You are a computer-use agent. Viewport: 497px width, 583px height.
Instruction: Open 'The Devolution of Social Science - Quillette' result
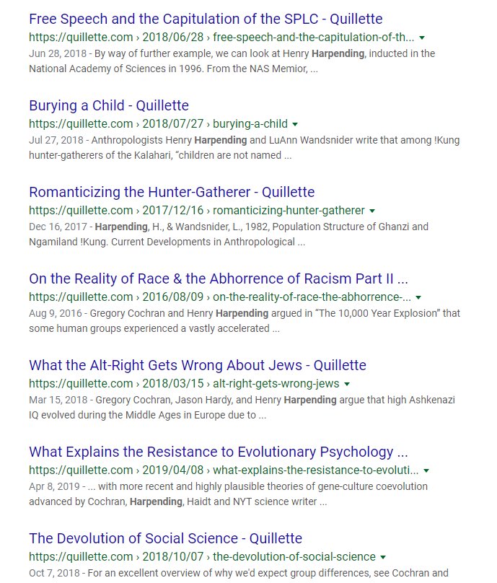click(x=165, y=539)
